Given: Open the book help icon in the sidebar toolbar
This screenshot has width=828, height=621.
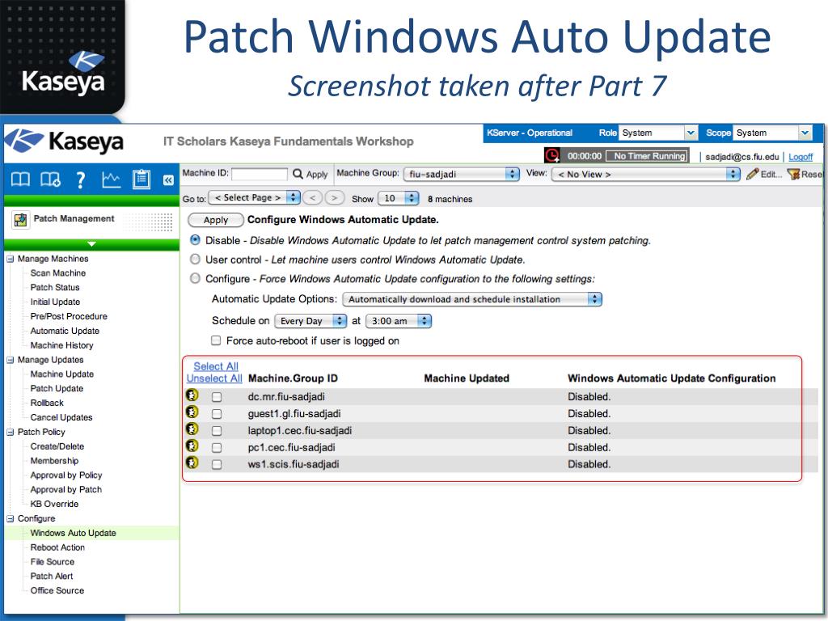Looking at the screenshot, I should click(20, 180).
